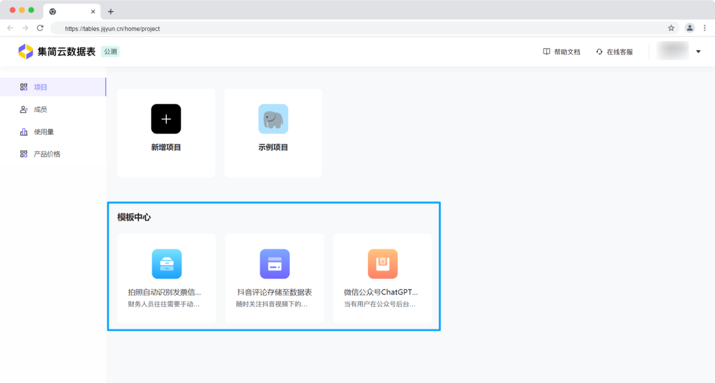Close the current browser tab
Viewport: 715px width, 383px height.
[x=93, y=12]
